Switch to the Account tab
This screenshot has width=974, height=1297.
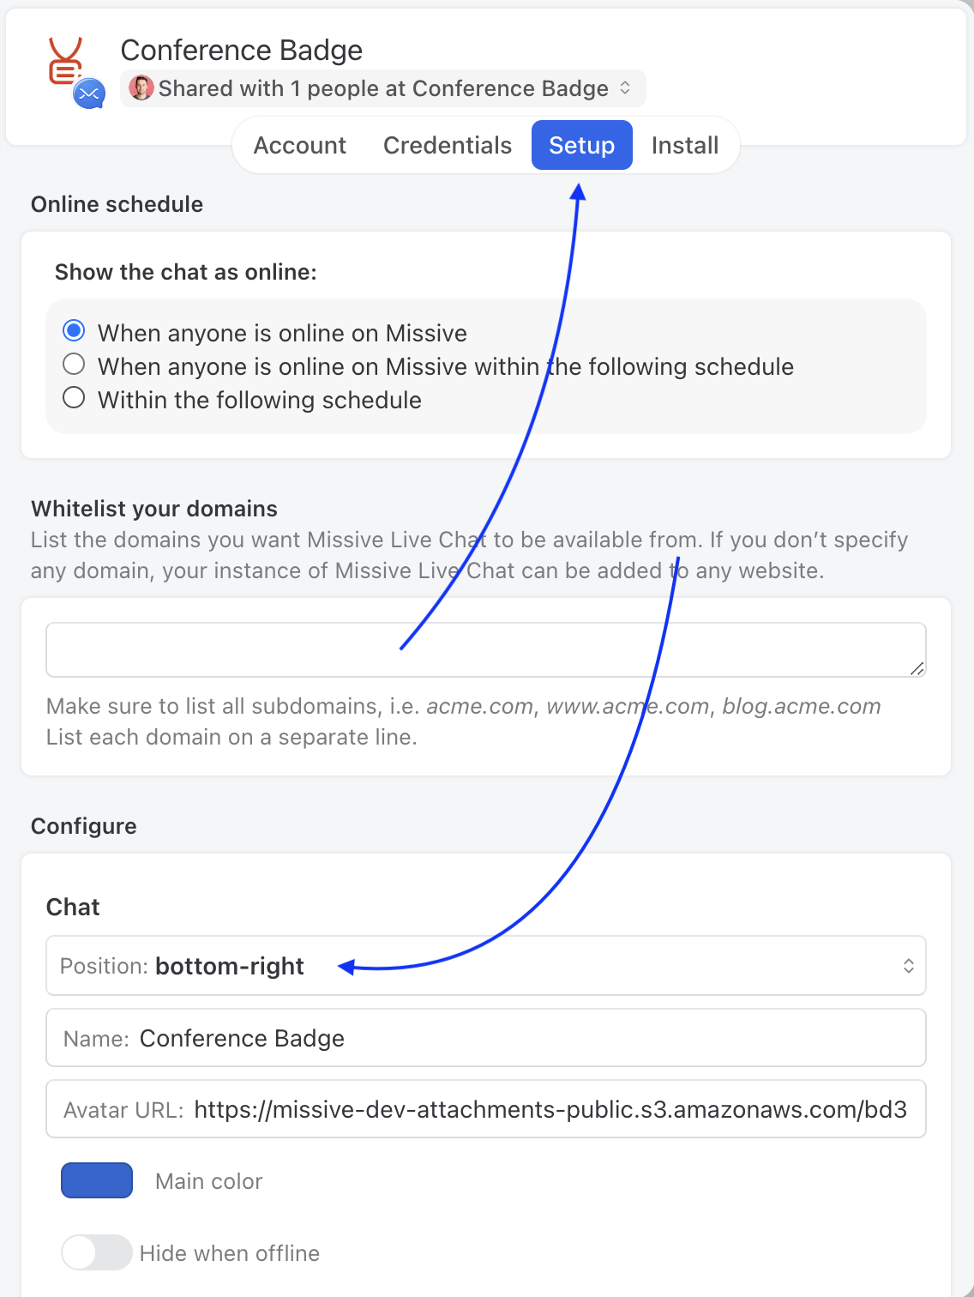click(x=300, y=145)
